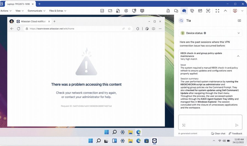Close the Atlassian Cloud notification tab

click(49, 21)
